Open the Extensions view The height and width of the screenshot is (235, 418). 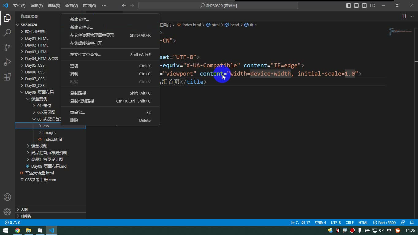[7, 77]
